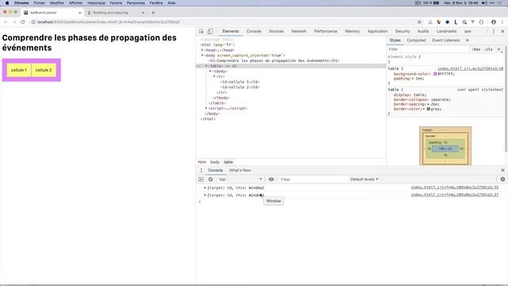Reload the page

(23, 22)
